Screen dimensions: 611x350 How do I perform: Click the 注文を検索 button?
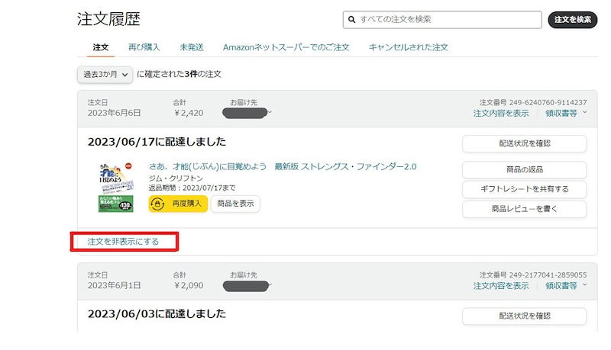(572, 19)
